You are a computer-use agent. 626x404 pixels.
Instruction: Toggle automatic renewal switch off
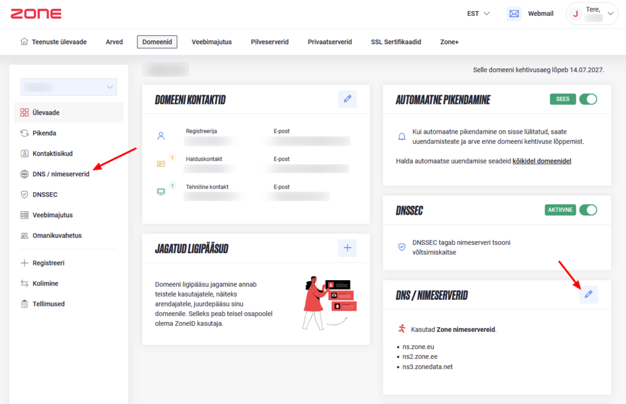[587, 99]
